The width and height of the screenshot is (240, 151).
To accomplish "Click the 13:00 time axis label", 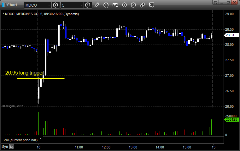I will [x=133, y=147].
